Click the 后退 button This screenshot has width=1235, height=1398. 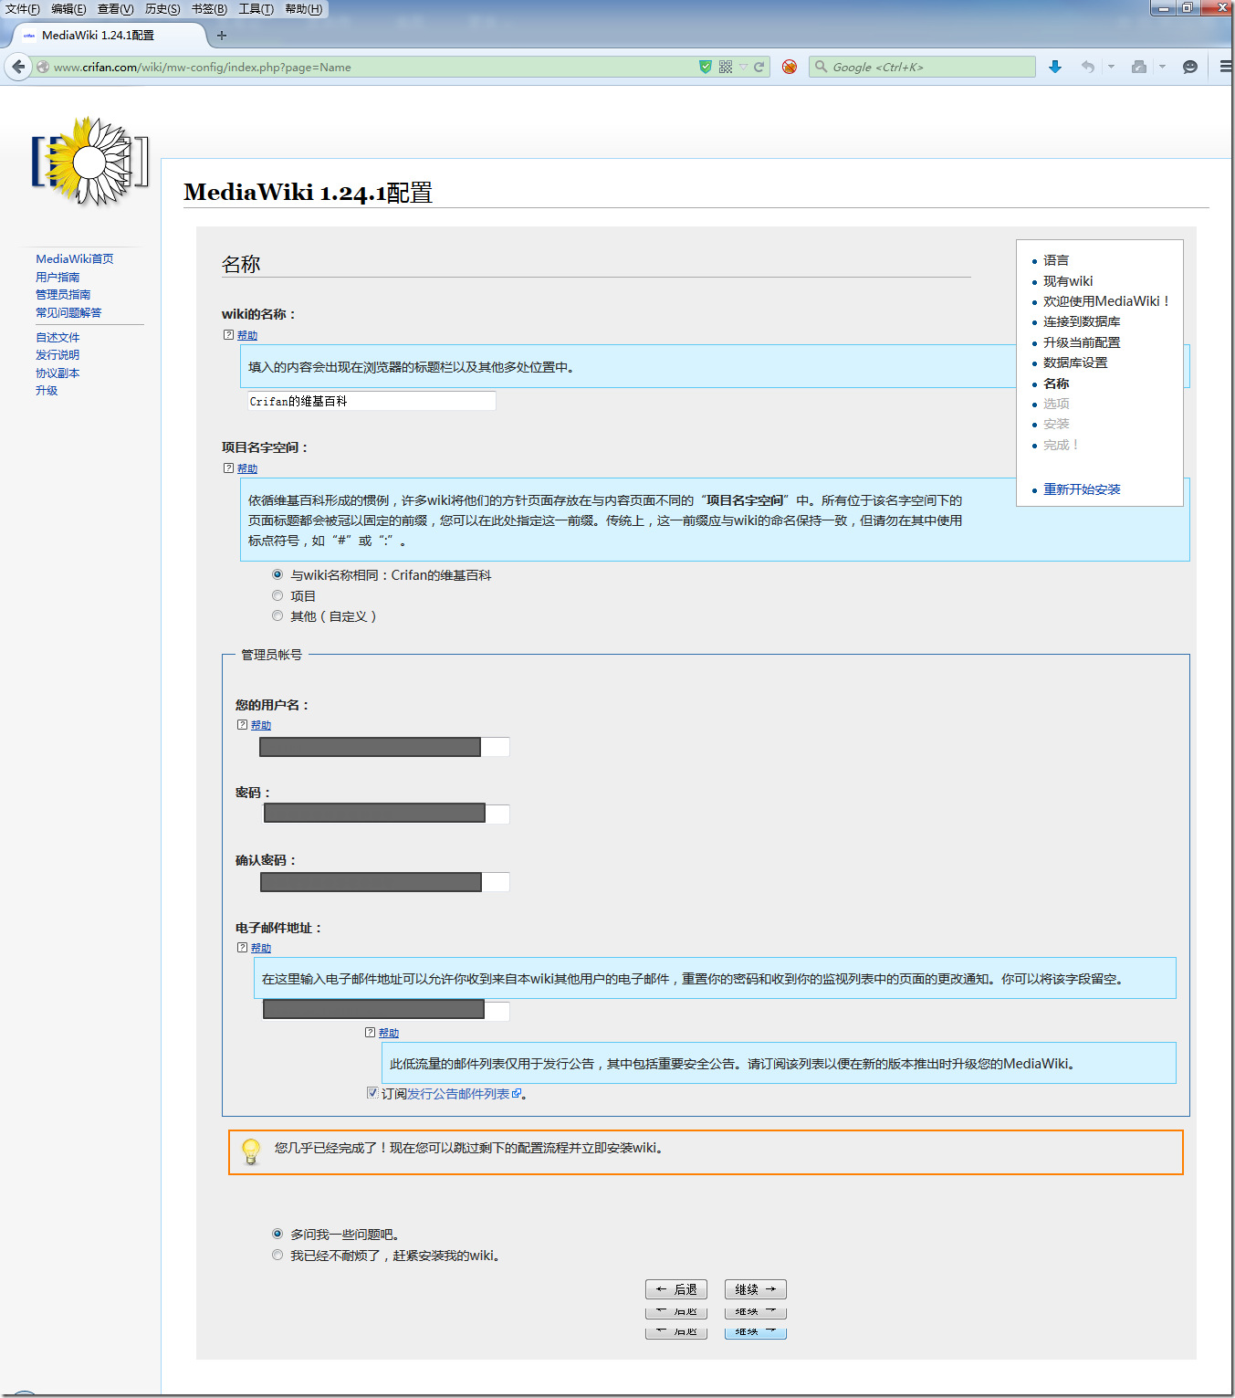click(x=676, y=1289)
